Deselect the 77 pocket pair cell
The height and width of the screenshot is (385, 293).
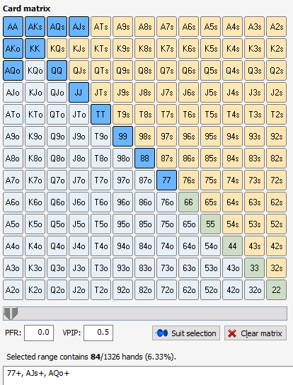[x=167, y=180]
